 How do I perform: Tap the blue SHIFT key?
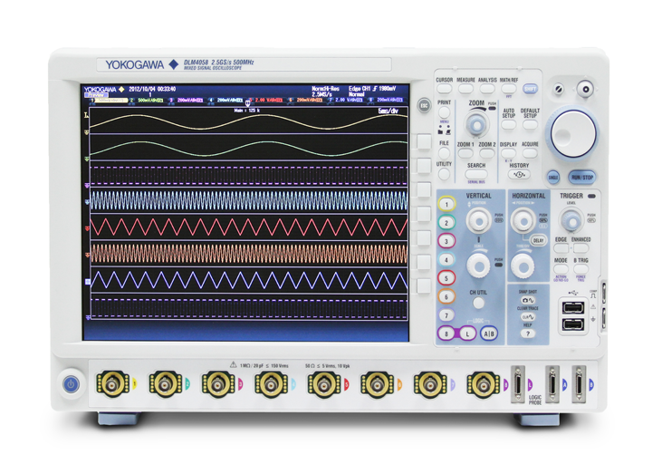coord(531,89)
